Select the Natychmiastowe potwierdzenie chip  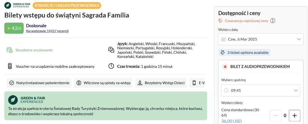click(39, 83)
